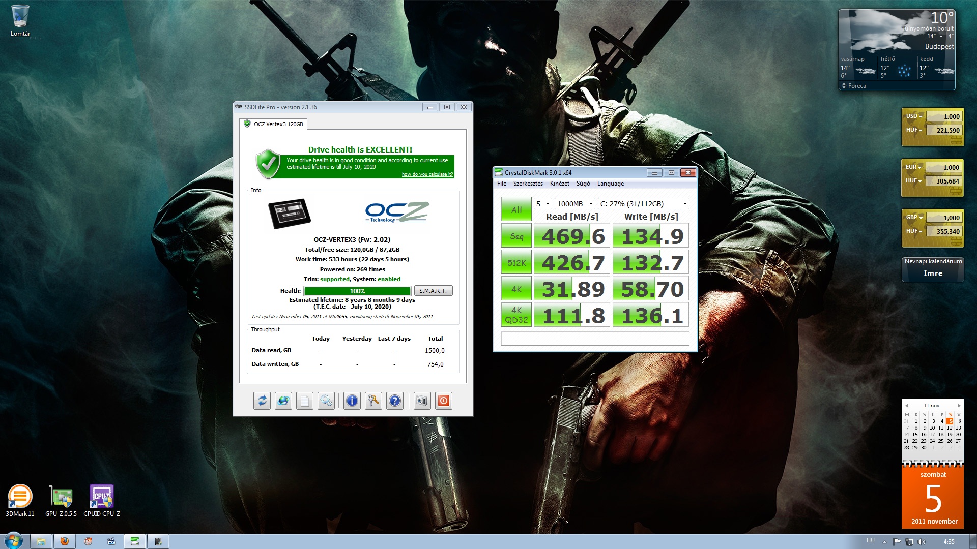Click the 100% health progress bar
Screen dimensions: 977x549
[357, 291]
